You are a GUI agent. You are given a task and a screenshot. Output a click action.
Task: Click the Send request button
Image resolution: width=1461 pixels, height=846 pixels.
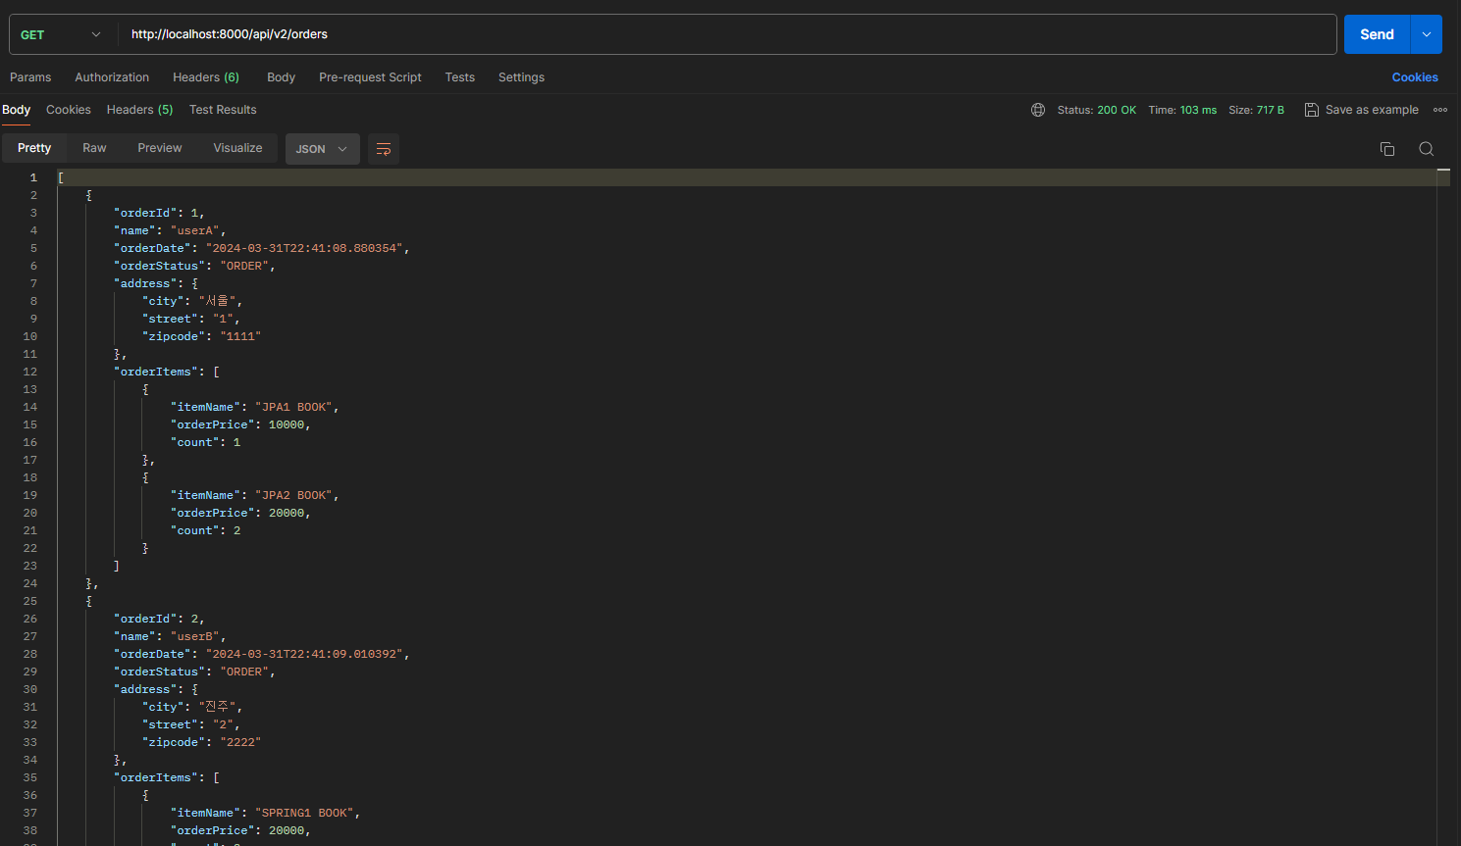[x=1377, y=34]
